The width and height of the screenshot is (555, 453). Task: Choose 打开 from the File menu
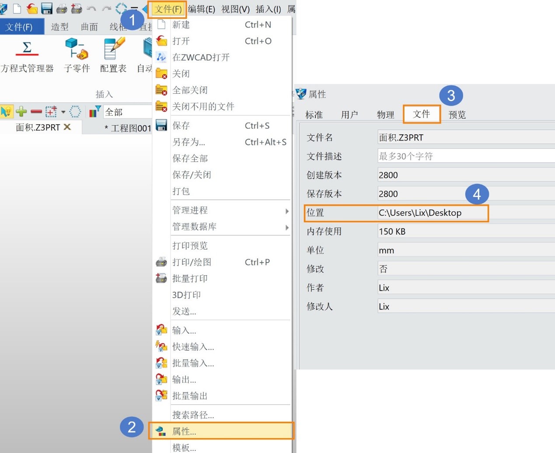[222, 41]
